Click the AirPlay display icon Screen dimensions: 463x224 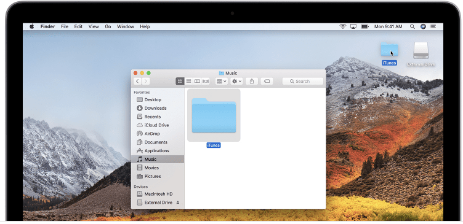pos(353,26)
